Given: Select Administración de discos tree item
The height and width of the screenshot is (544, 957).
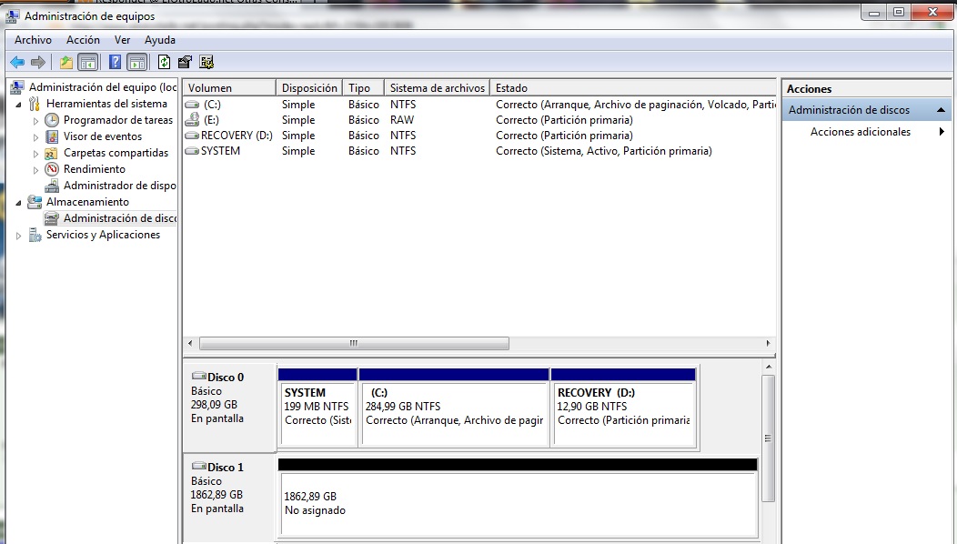Looking at the screenshot, I should tap(120, 218).
